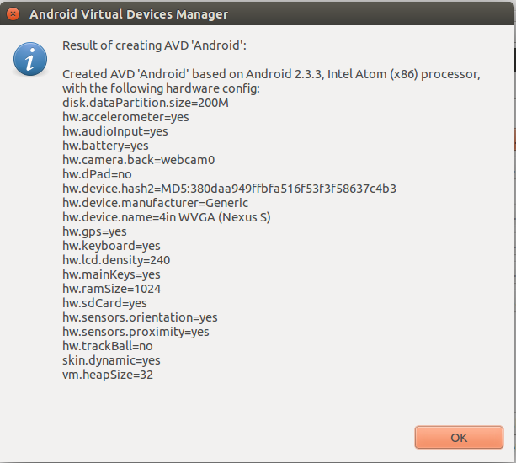Click the skin.dynamic=yes line
This screenshot has height=463, width=516.
click(111, 360)
